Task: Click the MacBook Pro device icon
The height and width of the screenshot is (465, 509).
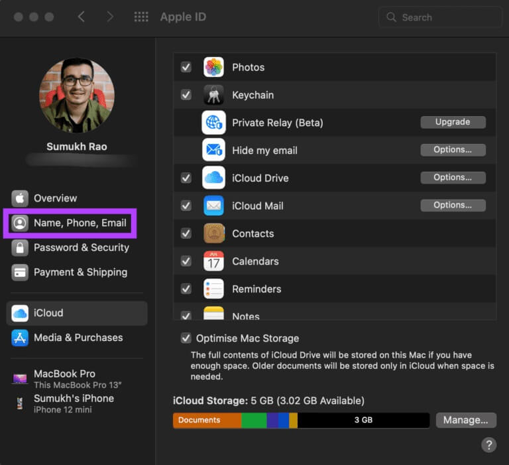Action: (x=20, y=379)
